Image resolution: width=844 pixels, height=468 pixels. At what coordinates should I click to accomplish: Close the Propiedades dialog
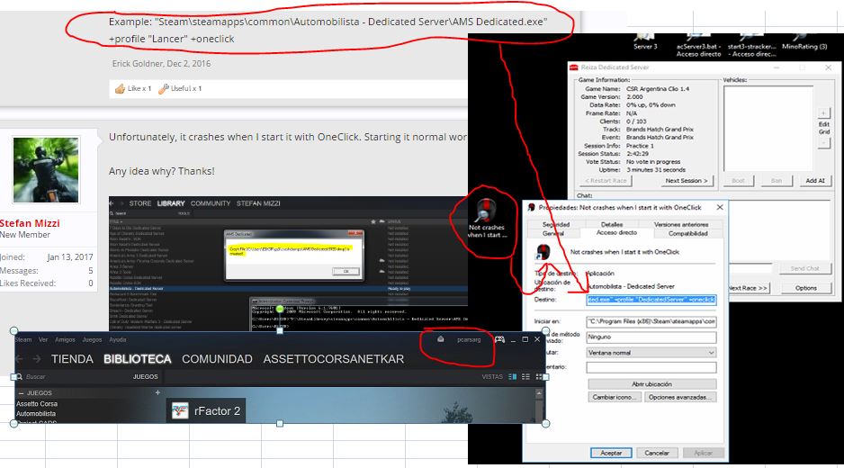720,207
